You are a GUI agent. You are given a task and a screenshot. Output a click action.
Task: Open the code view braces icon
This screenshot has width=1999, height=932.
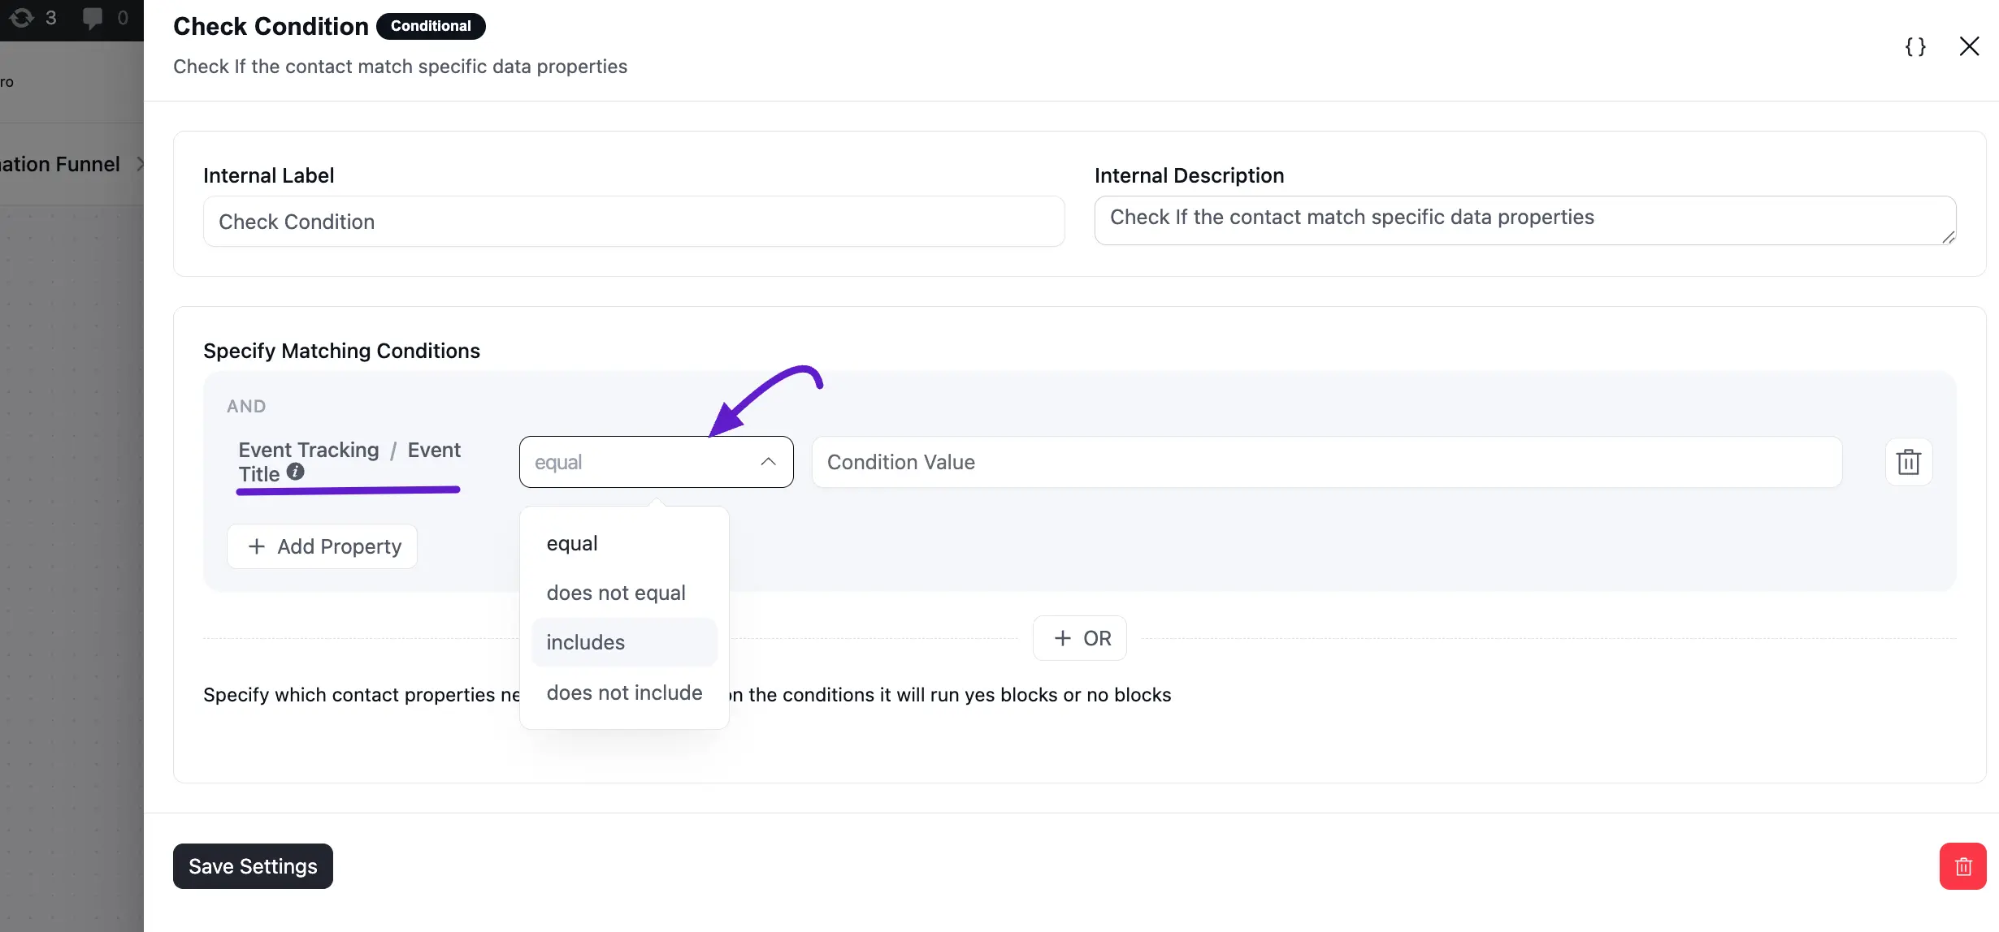[1915, 47]
